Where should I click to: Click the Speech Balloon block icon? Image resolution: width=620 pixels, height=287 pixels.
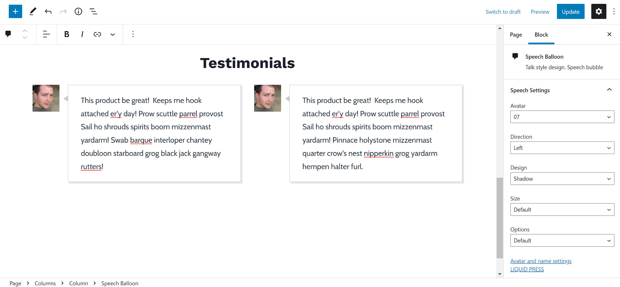[x=8, y=34]
